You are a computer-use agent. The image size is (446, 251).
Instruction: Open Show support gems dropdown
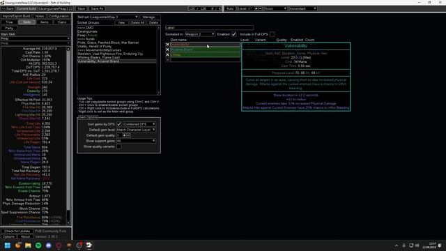click(136, 141)
